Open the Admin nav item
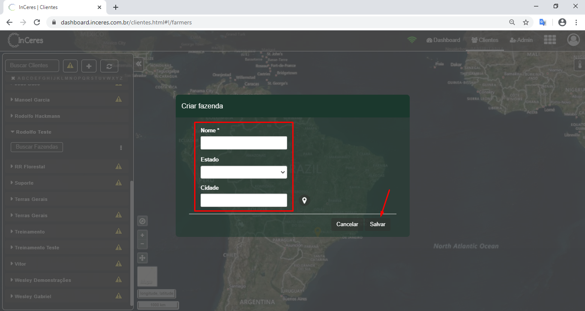The width and height of the screenshot is (585, 311). tap(521, 40)
